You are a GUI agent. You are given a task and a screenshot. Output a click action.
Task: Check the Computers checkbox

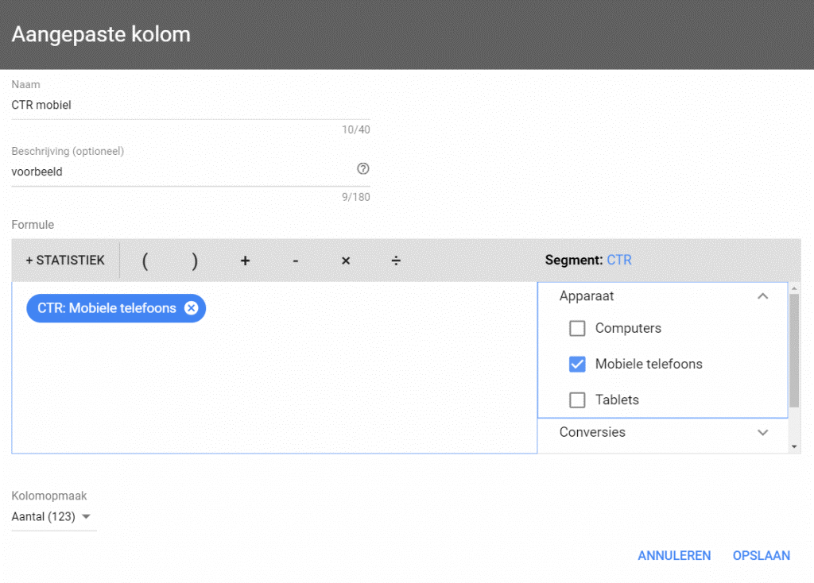[578, 328]
